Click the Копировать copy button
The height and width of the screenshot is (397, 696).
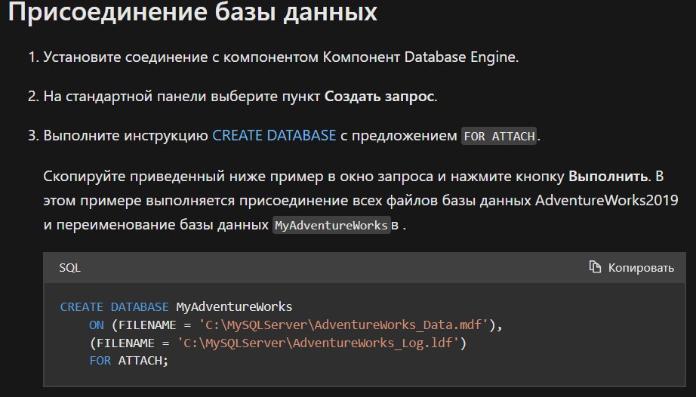pyautogui.click(x=631, y=267)
